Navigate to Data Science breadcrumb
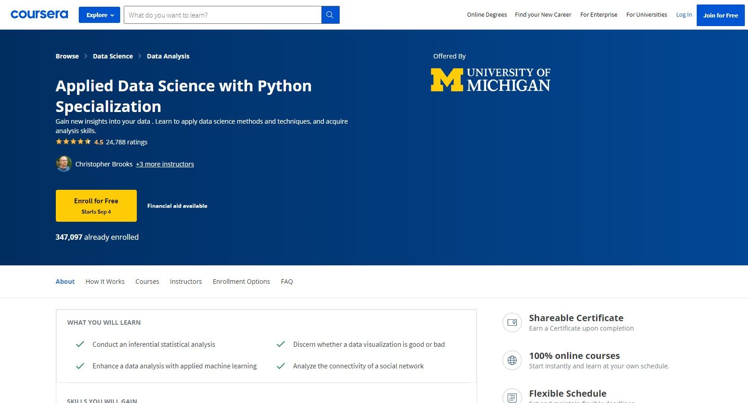Screen dimensions: 748x403 click(113, 56)
